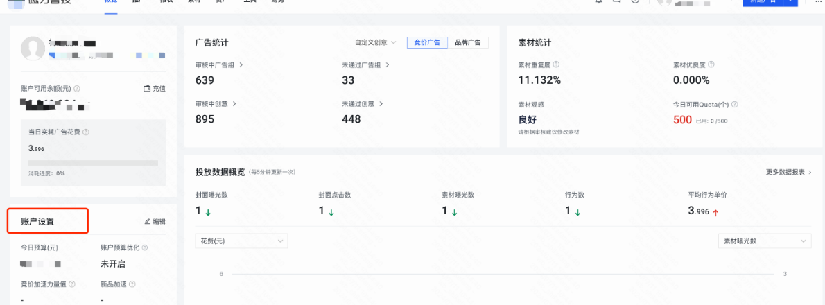
Task: Open help tooltip for 当日实耗广告花费
Action: coord(86,132)
